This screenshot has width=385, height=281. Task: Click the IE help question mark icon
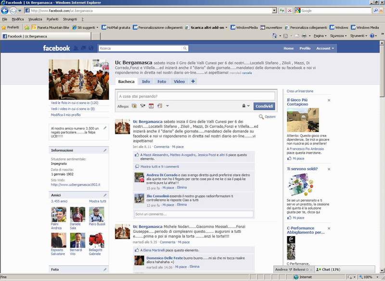click(x=372, y=36)
